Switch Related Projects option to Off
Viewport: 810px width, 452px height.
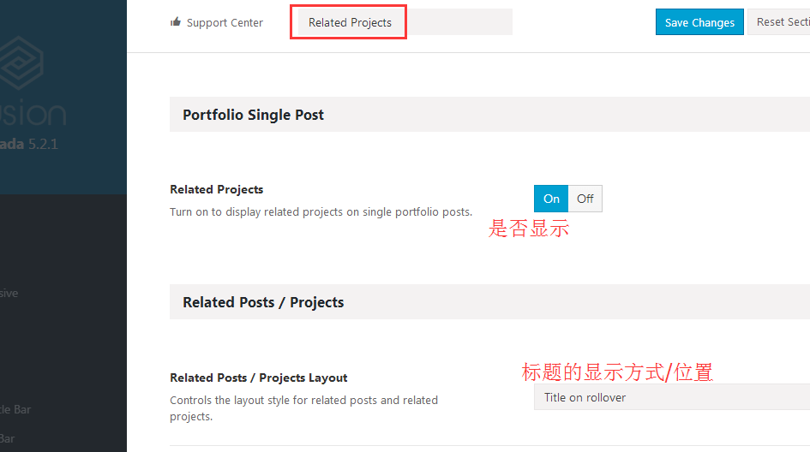(x=585, y=199)
